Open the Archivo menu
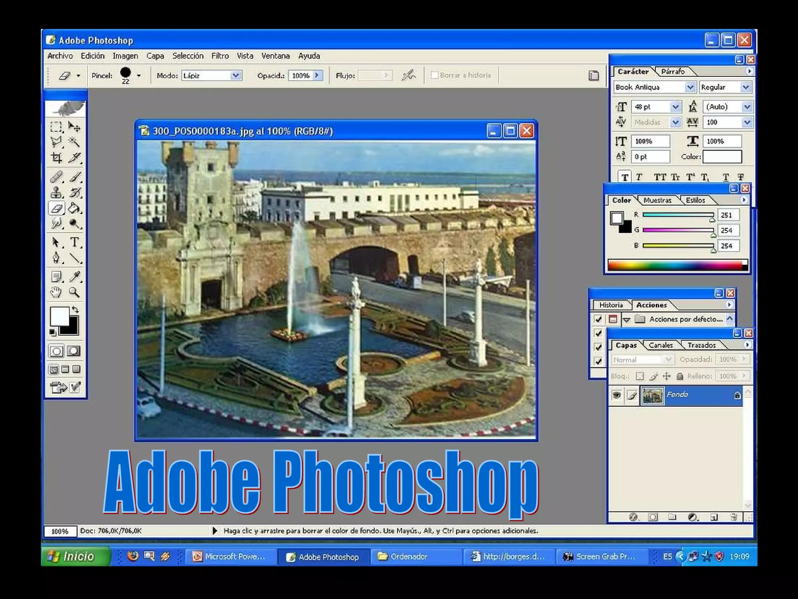This screenshot has height=599, width=798. [60, 56]
